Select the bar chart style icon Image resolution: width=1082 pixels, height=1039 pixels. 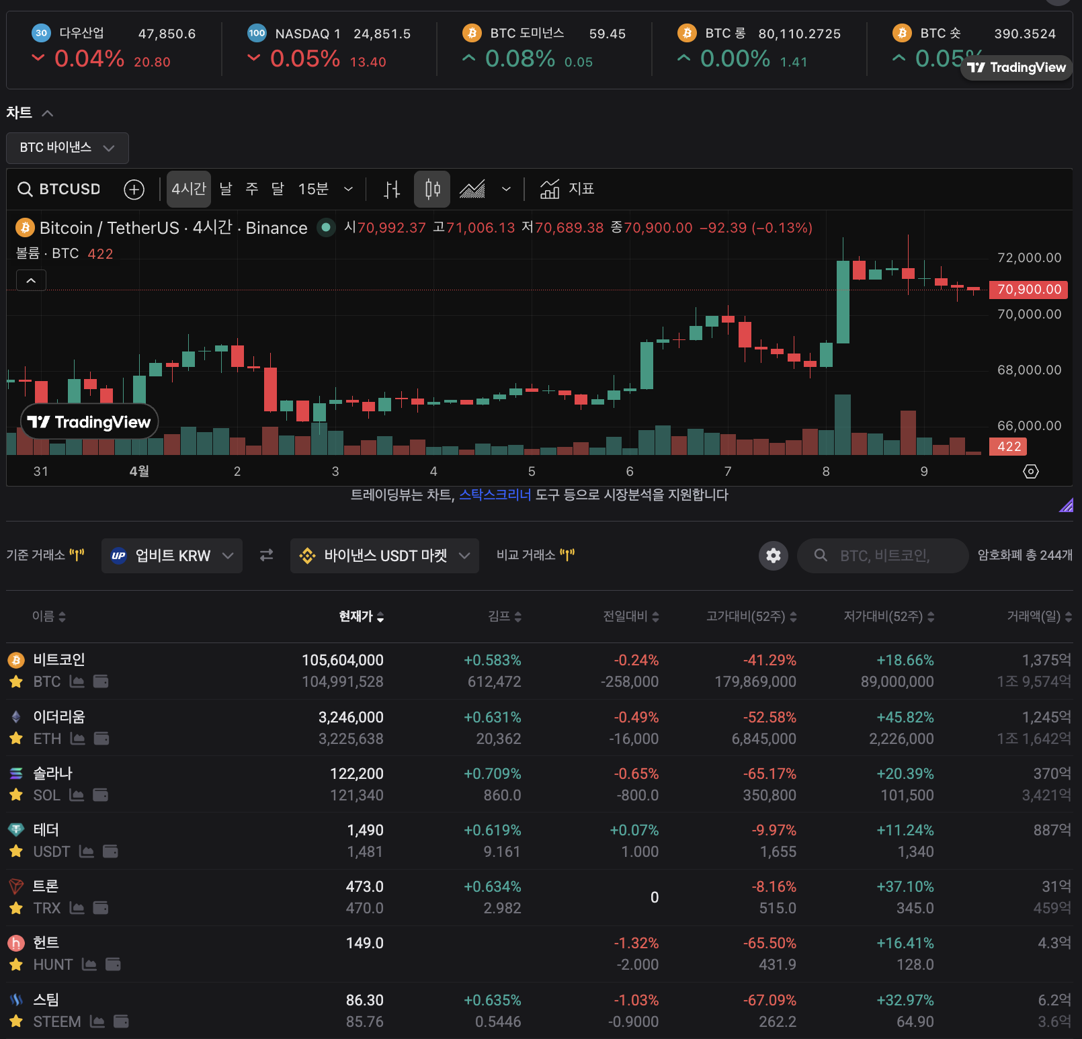click(392, 190)
